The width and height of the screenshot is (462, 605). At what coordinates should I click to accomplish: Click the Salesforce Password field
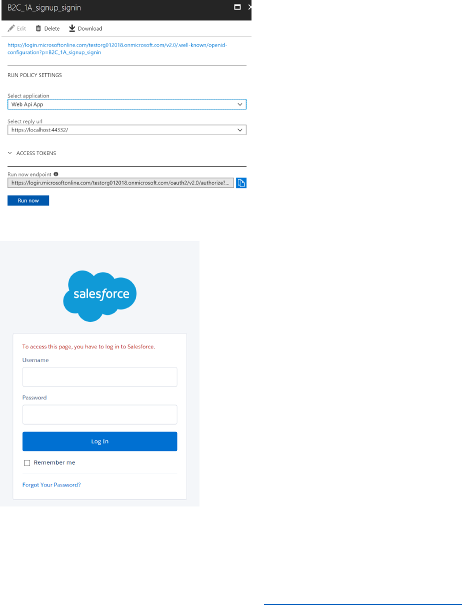click(x=99, y=414)
